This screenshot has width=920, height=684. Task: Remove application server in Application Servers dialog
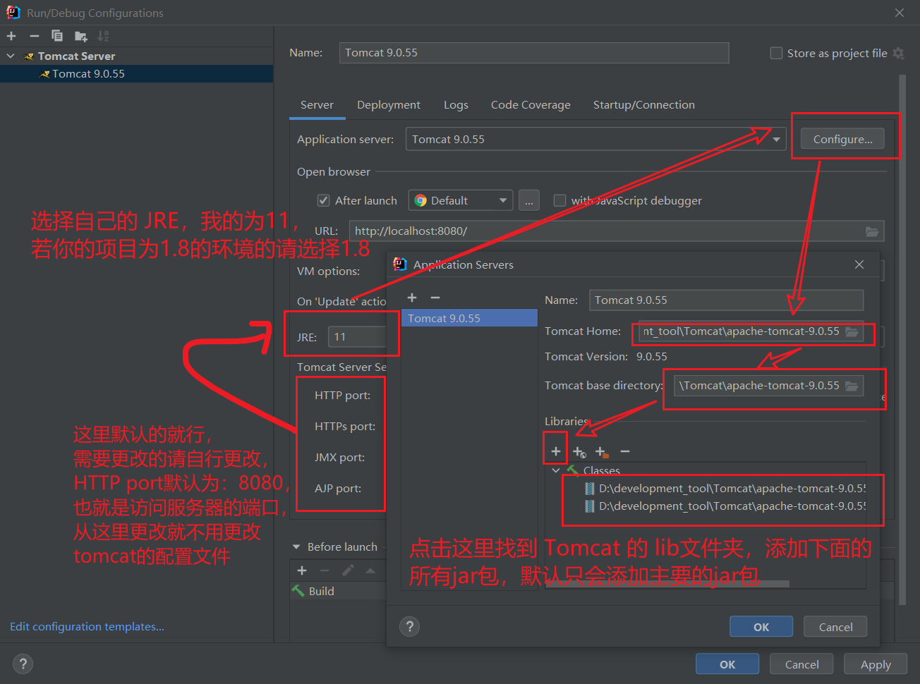tap(435, 298)
